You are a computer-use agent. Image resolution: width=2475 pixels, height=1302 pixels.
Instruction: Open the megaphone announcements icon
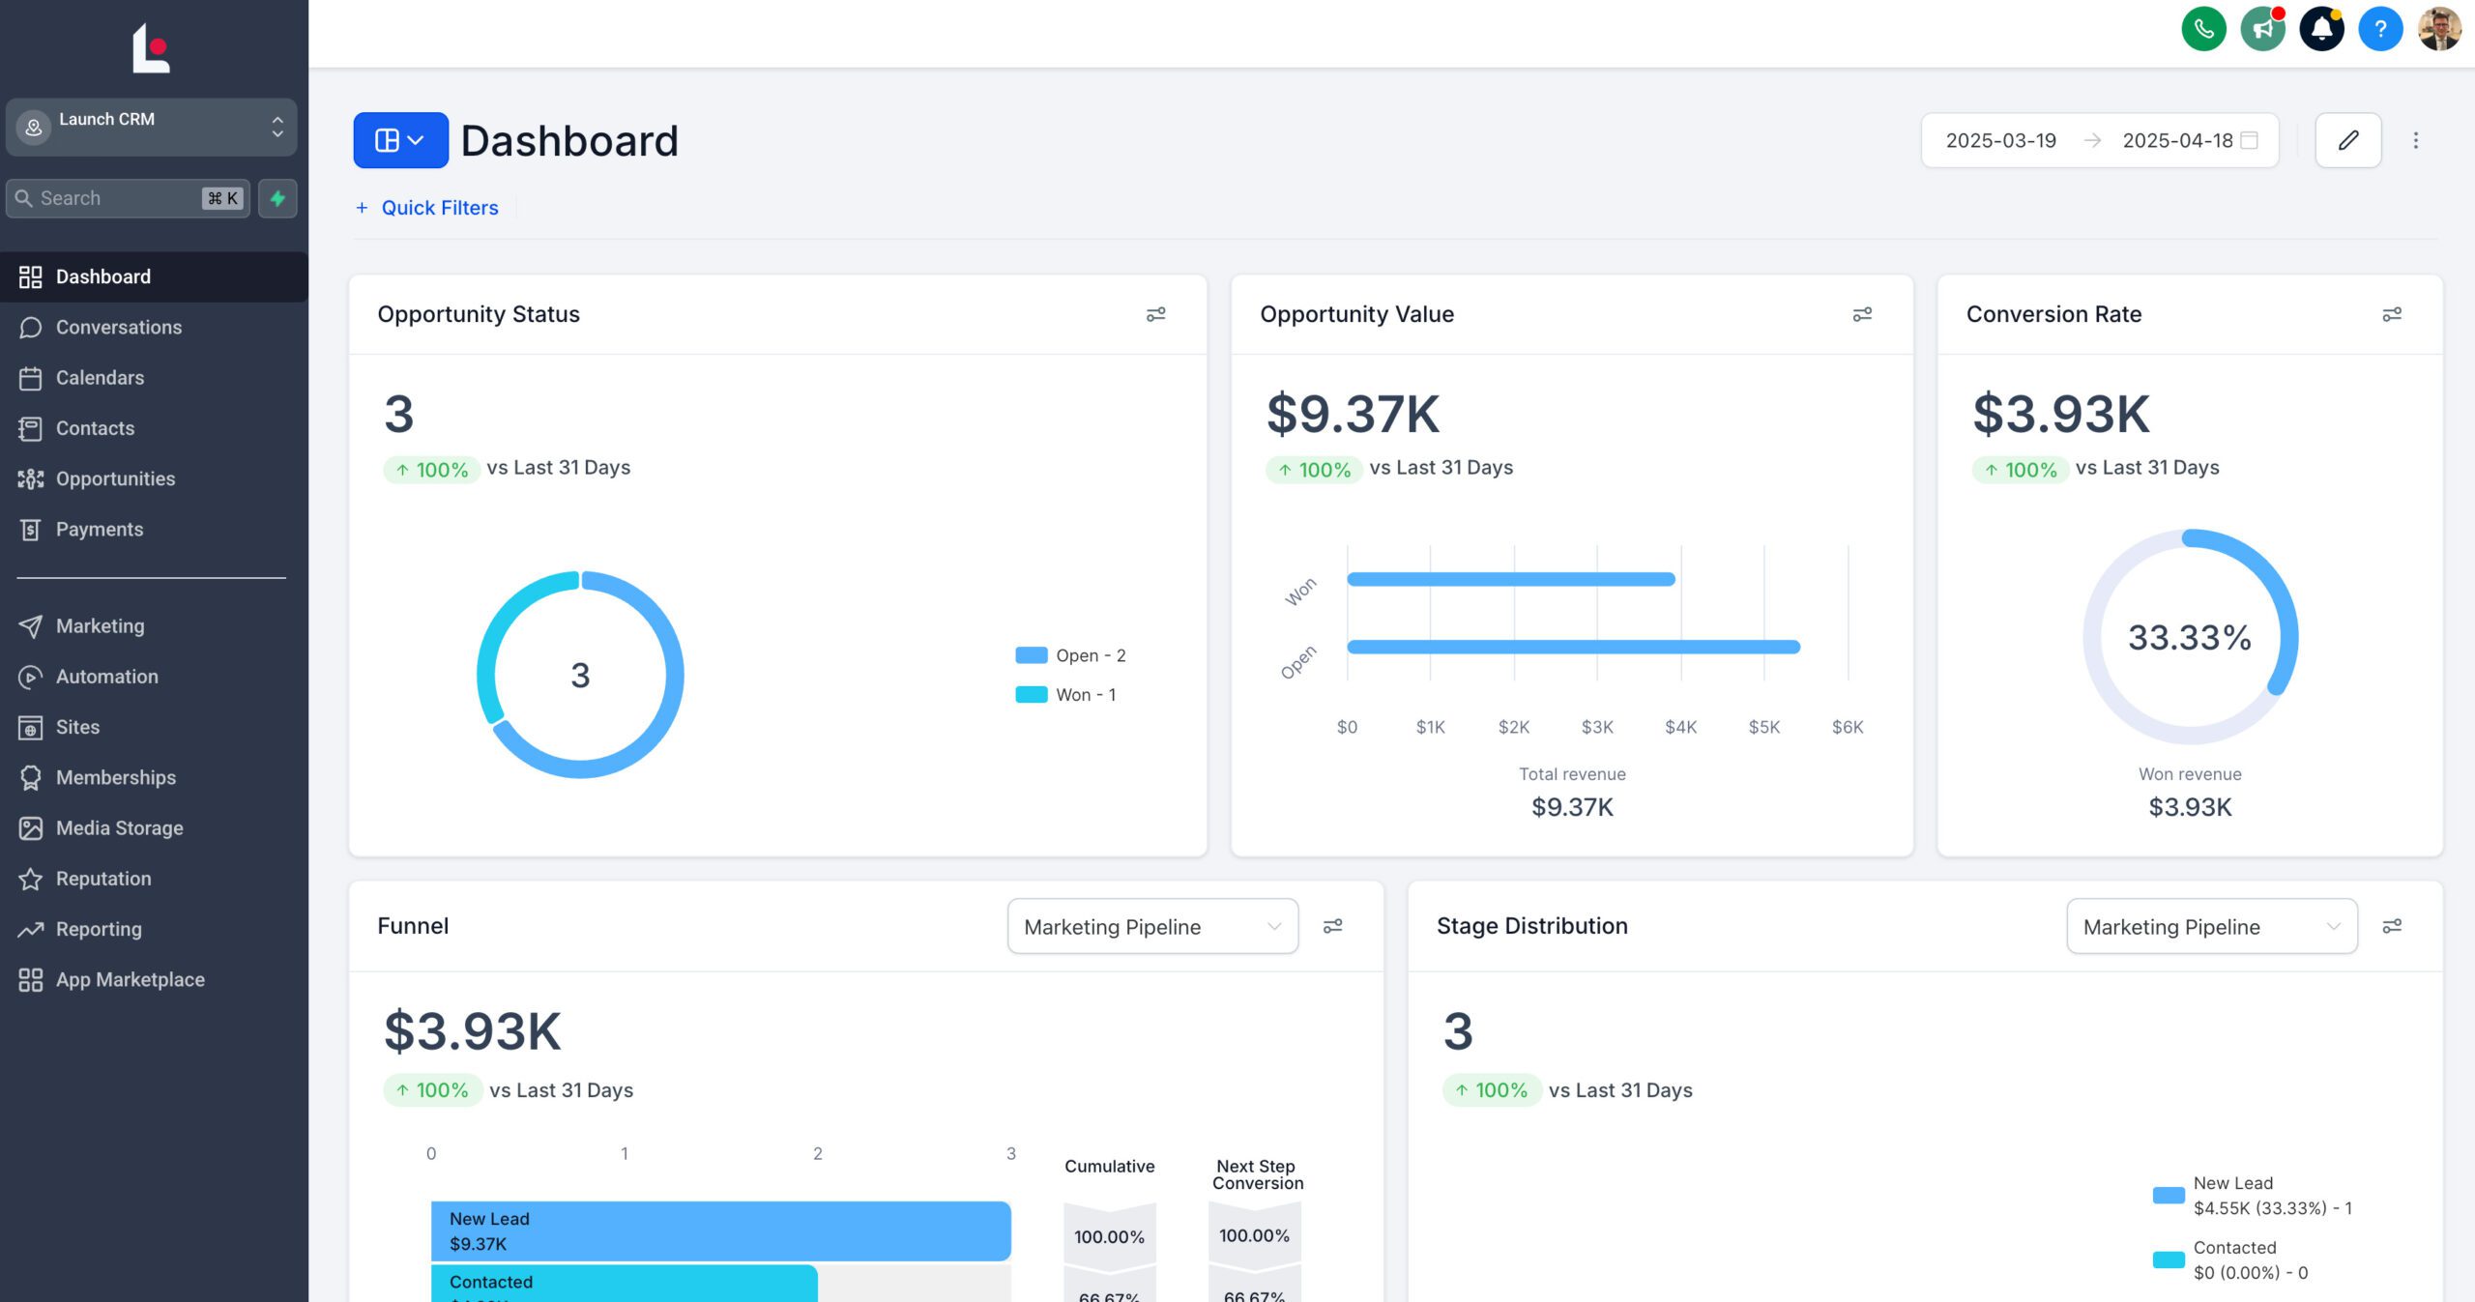coord(2262,29)
